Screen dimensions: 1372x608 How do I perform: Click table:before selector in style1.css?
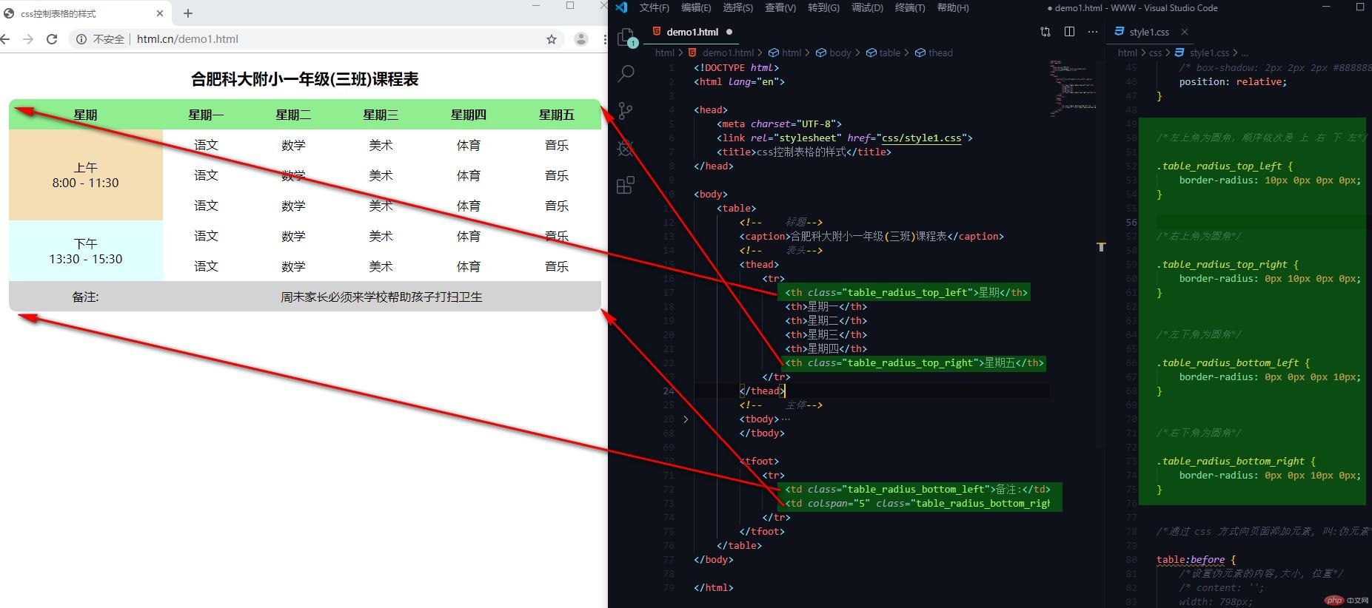tap(1191, 560)
